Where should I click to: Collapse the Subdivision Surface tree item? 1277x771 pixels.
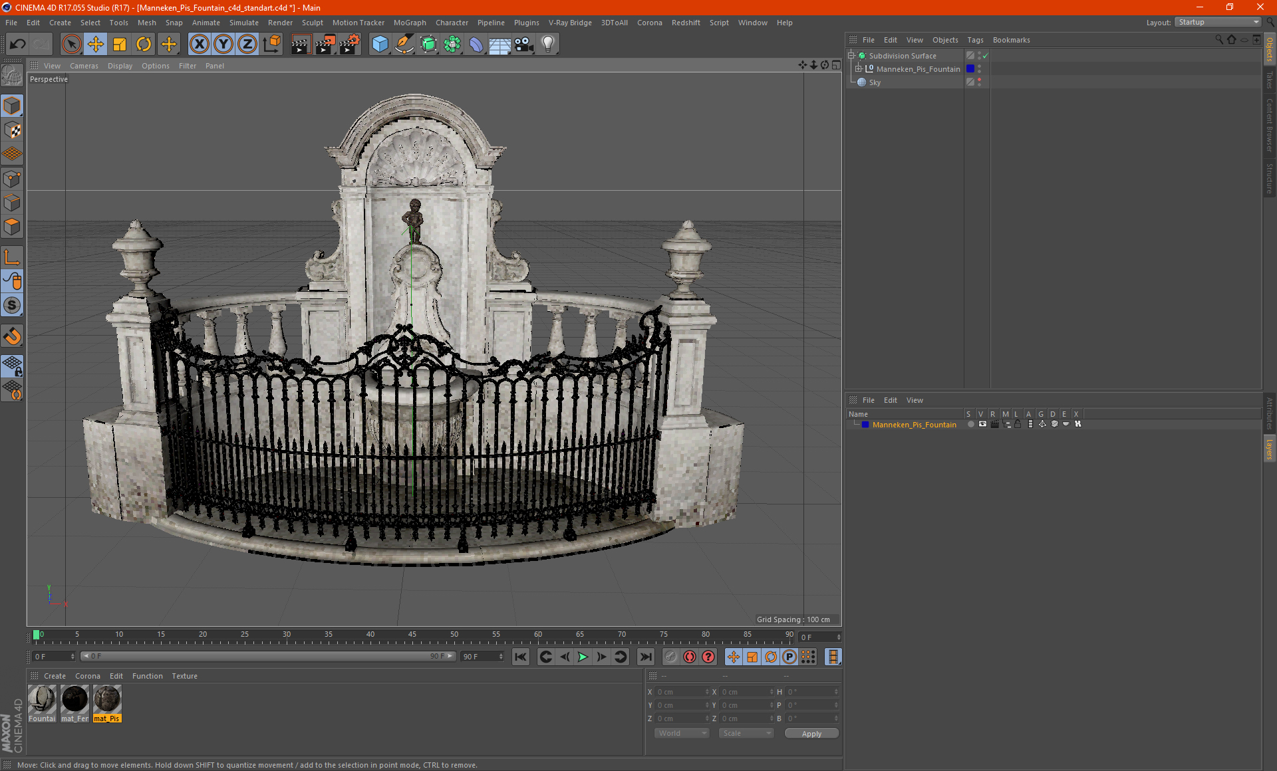[x=851, y=56]
